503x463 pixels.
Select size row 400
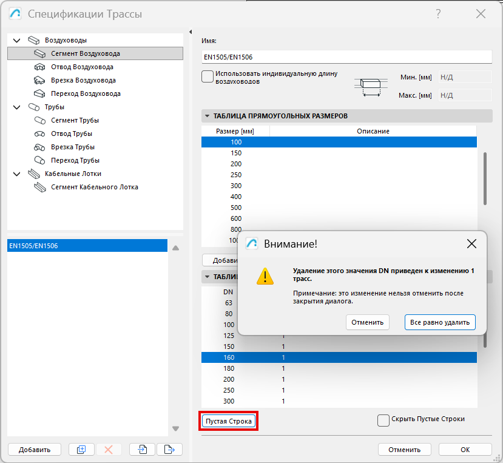pos(339,197)
